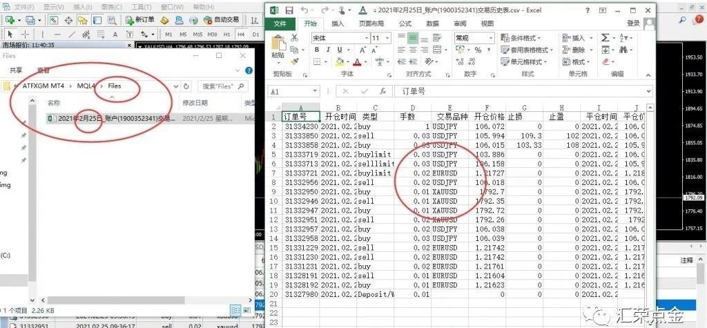The width and height of the screenshot is (707, 328).
Task: Select the text label A tool in MT4
Action: pyautogui.click(x=115, y=35)
